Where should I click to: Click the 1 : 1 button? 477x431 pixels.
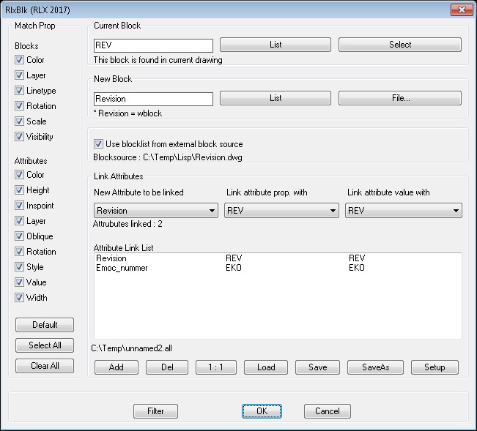[x=216, y=367]
